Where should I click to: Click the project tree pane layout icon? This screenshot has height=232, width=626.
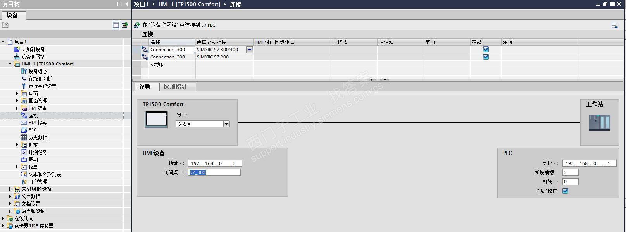(x=119, y=4)
